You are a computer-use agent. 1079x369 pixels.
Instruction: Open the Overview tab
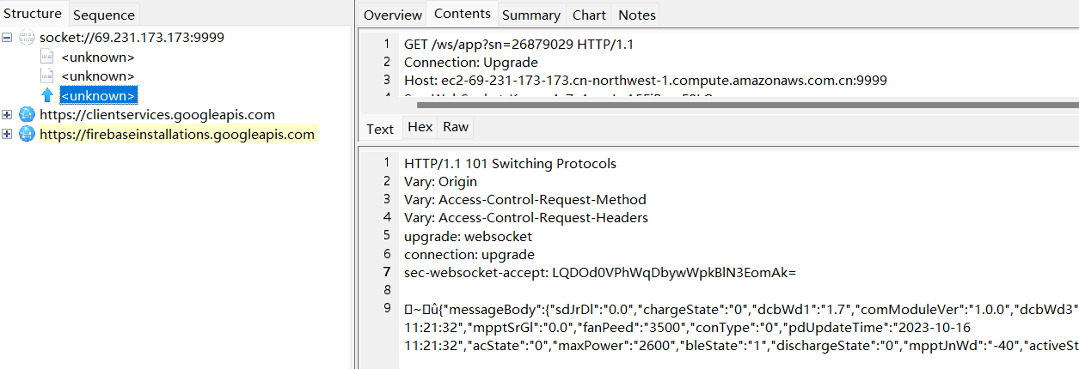[392, 15]
